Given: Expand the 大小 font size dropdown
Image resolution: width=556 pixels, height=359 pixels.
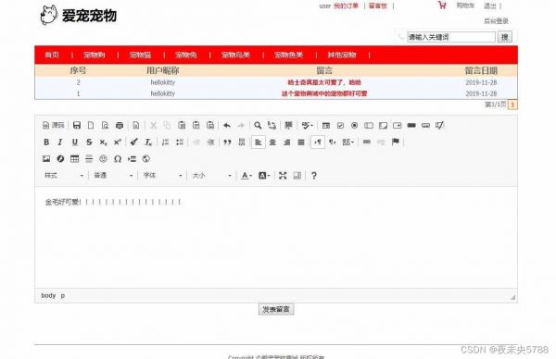Looking at the screenshot, I should click(212, 175).
